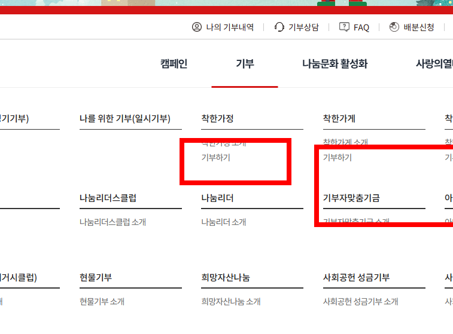Open the FAQ link
The height and width of the screenshot is (334, 453).
pos(361,27)
